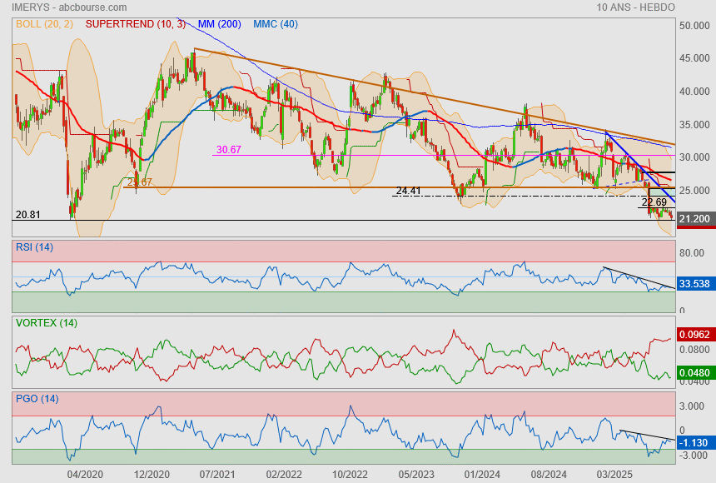Click the current price tag 21.200
716x483 pixels.
click(694, 220)
